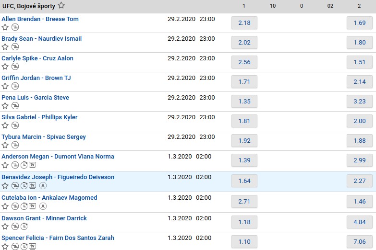Click the A icon on Cutelaba fight

click(x=43, y=206)
